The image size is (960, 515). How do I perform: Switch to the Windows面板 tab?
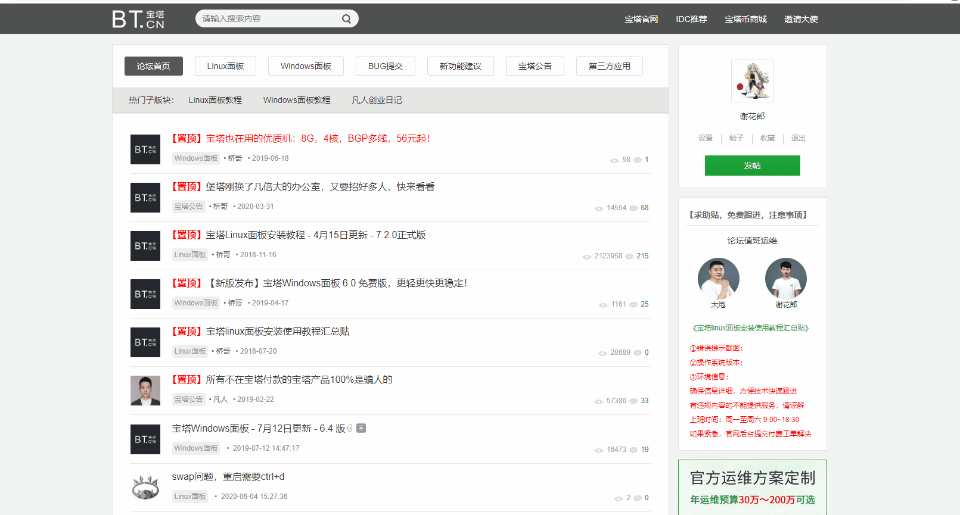306,66
